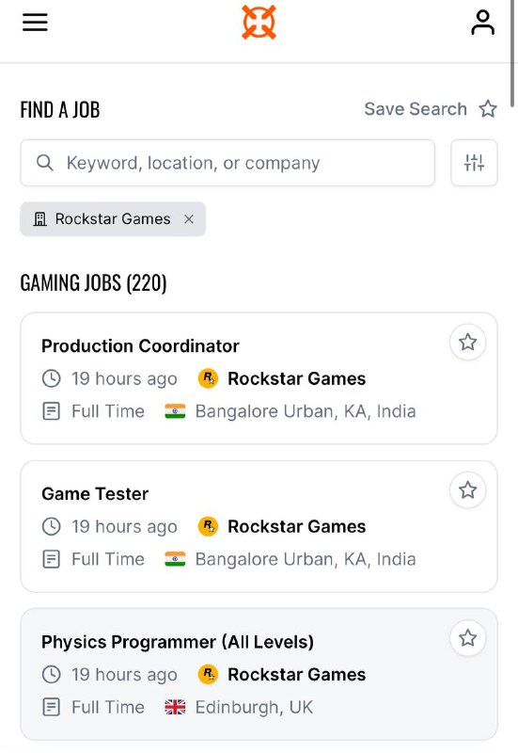Click Rockstar Games logo in Production Coordinator card
This screenshot has height=753, width=518.
point(208,378)
